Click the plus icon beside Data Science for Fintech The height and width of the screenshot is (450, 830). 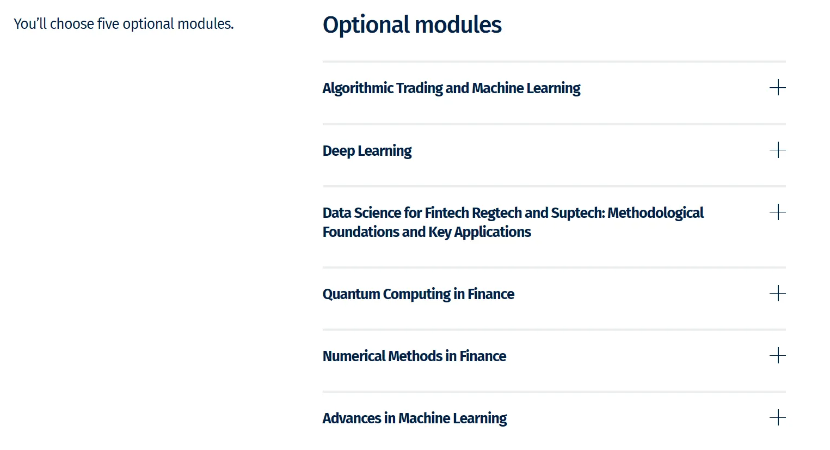[x=777, y=212]
